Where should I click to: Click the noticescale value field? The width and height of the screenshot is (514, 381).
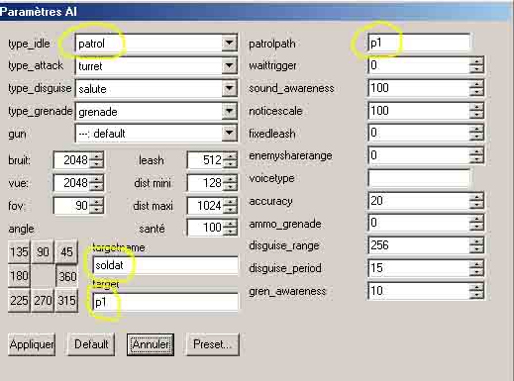pos(418,110)
